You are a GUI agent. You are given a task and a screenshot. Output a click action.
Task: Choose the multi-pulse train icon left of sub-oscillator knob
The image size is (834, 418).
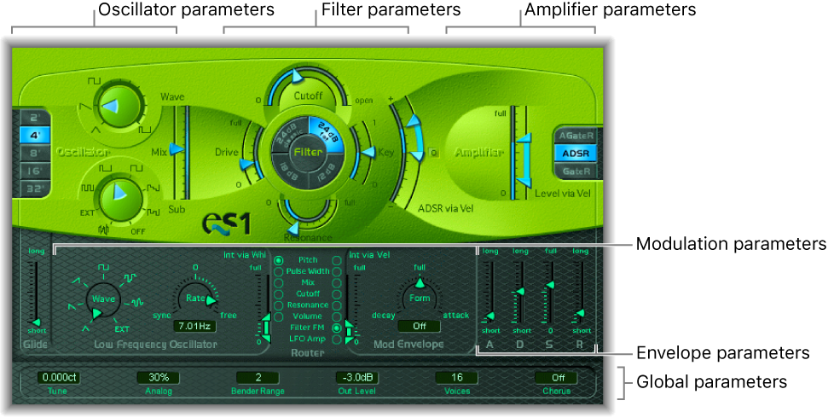pos(87,188)
